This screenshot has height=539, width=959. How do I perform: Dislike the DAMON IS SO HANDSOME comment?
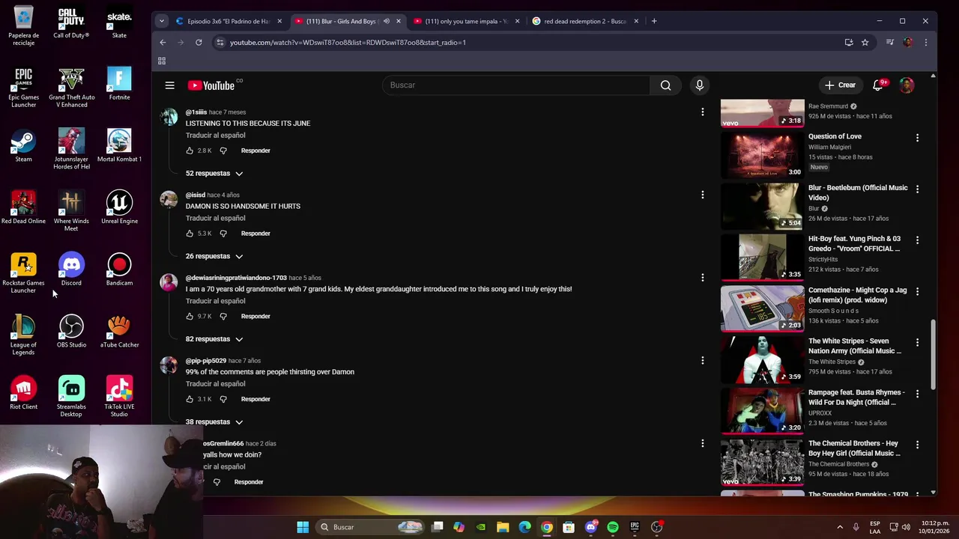[223, 234]
